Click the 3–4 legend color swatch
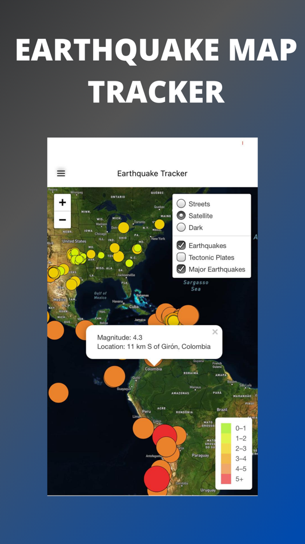 pos(226,459)
